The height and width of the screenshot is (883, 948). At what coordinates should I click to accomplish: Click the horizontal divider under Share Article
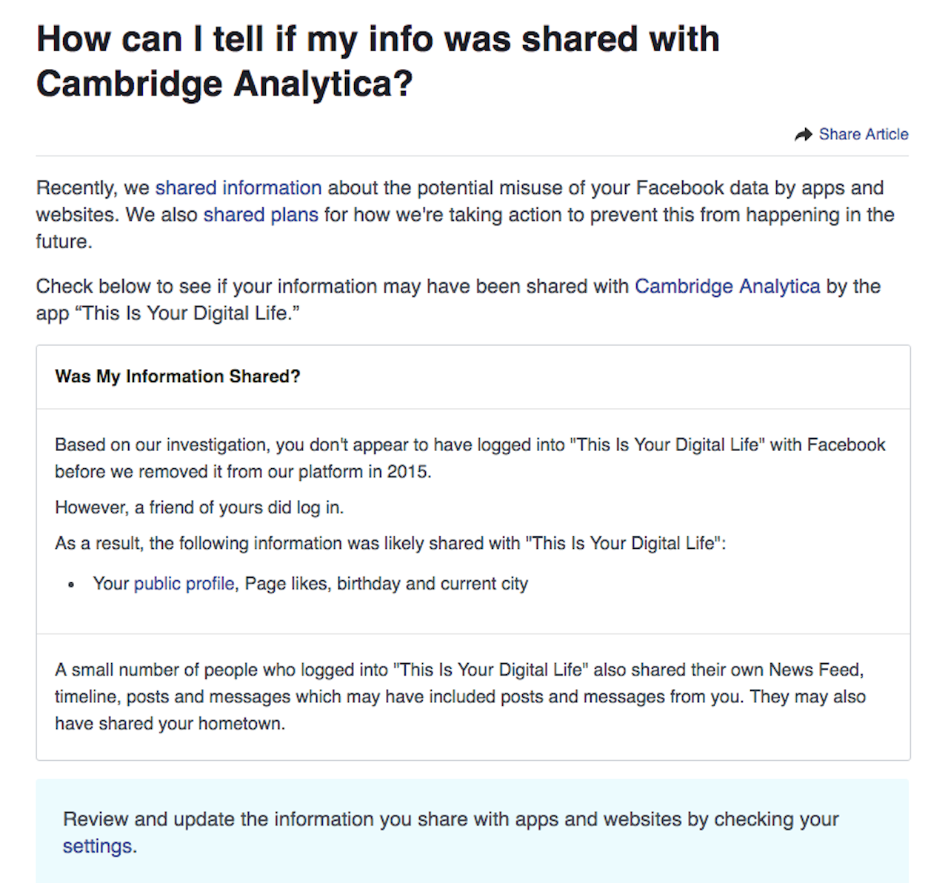coord(474,156)
